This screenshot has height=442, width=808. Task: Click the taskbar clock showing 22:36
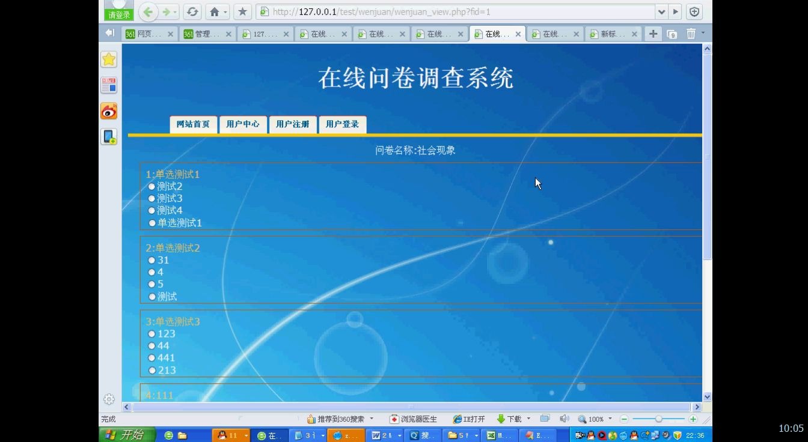695,435
